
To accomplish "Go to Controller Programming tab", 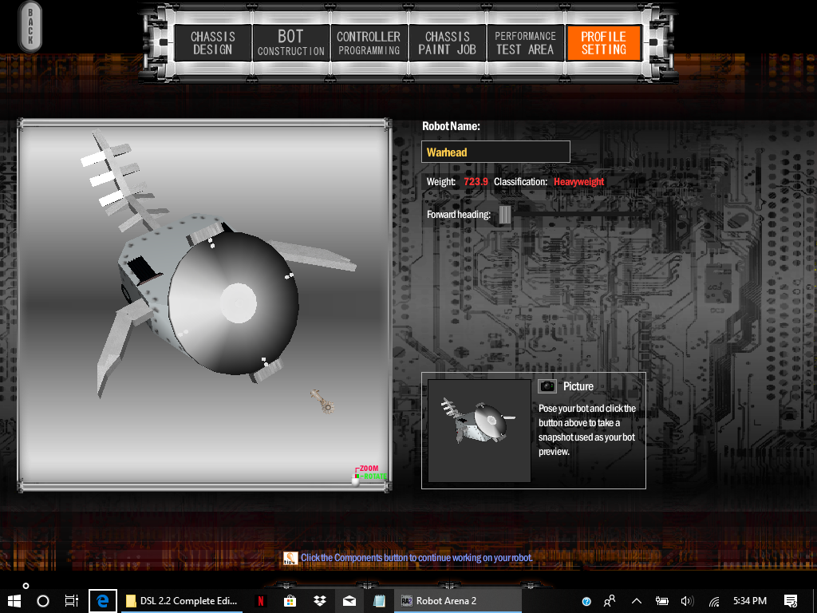I will coord(368,43).
